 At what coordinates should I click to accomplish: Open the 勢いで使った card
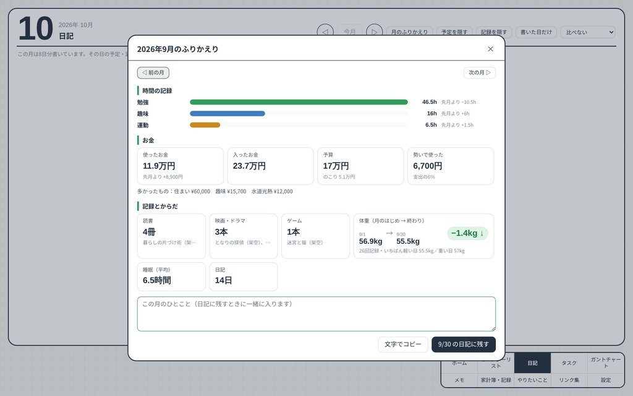tap(451, 166)
